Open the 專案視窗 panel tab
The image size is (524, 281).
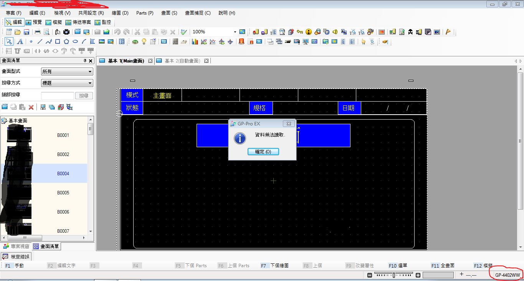16,246
